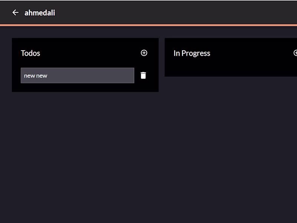Add a new card to Todos
The width and height of the screenshot is (297, 223).
pos(144,53)
